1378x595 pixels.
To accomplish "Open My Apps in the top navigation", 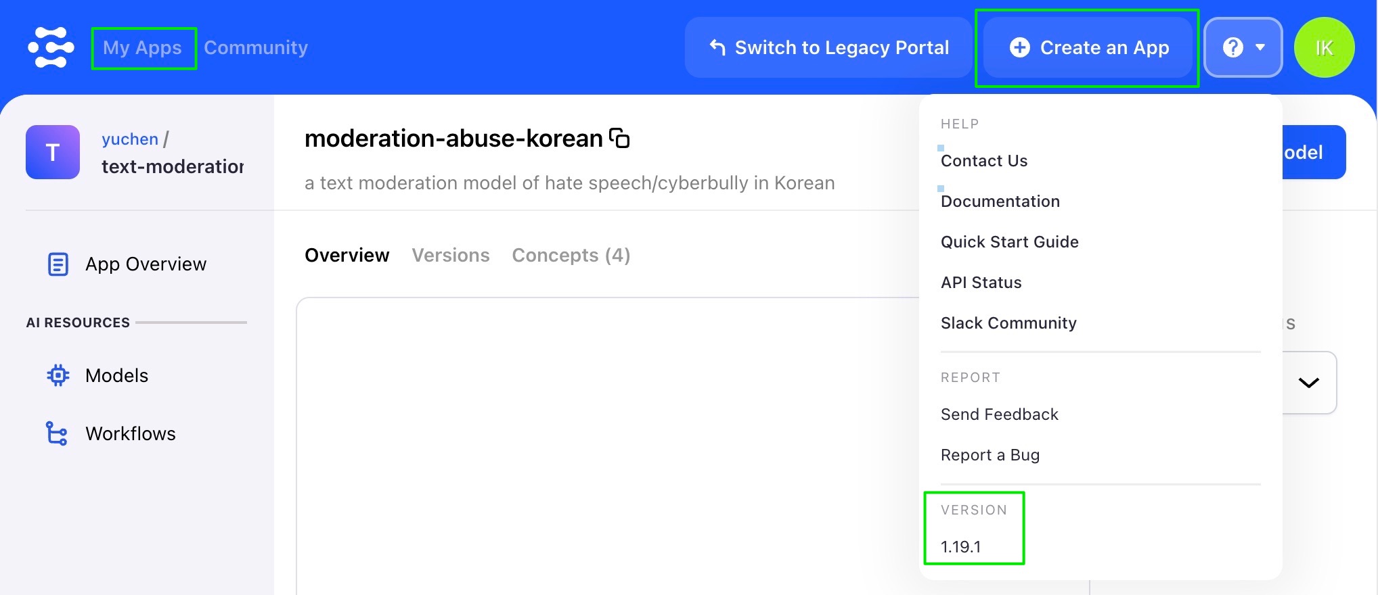I will [142, 47].
